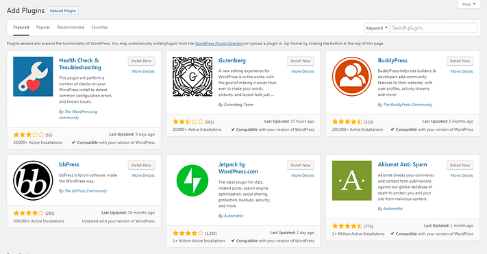Click the '200,000+ Active Installations' text
This screenshot has height=254, width=487.
[358, 129]
